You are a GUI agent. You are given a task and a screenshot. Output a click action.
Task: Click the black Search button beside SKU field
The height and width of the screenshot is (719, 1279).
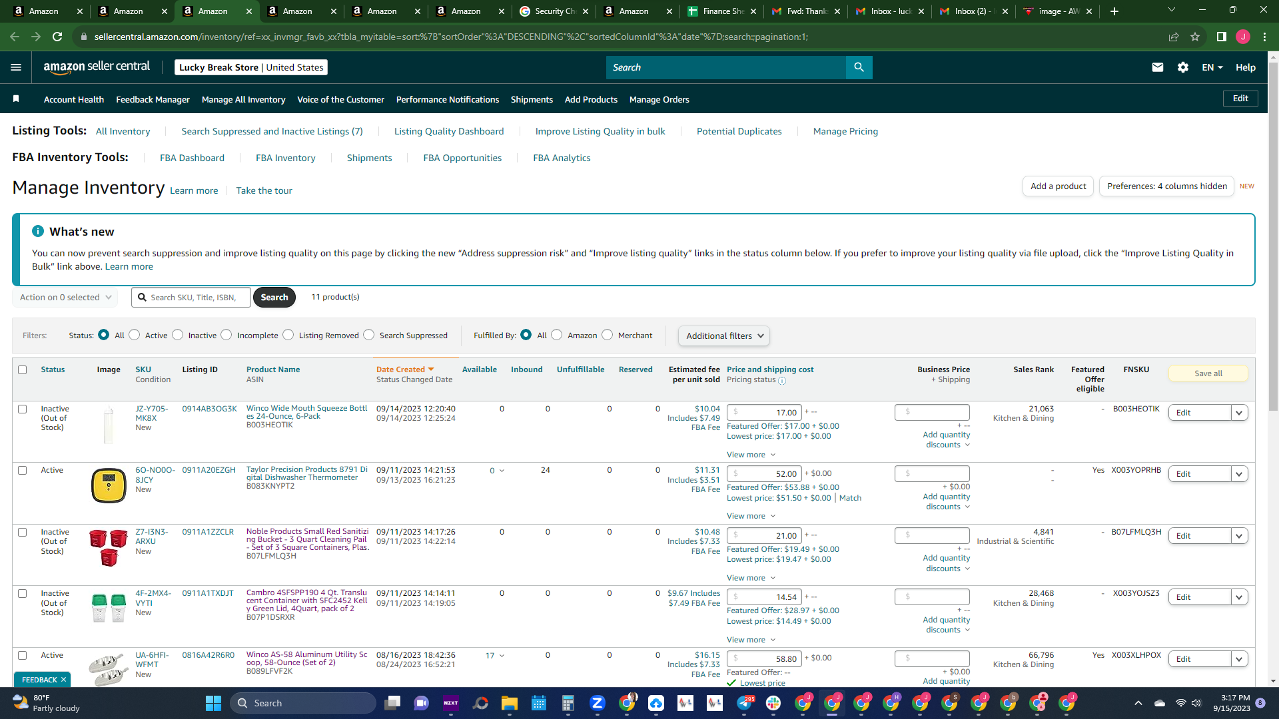click(274, 297)
